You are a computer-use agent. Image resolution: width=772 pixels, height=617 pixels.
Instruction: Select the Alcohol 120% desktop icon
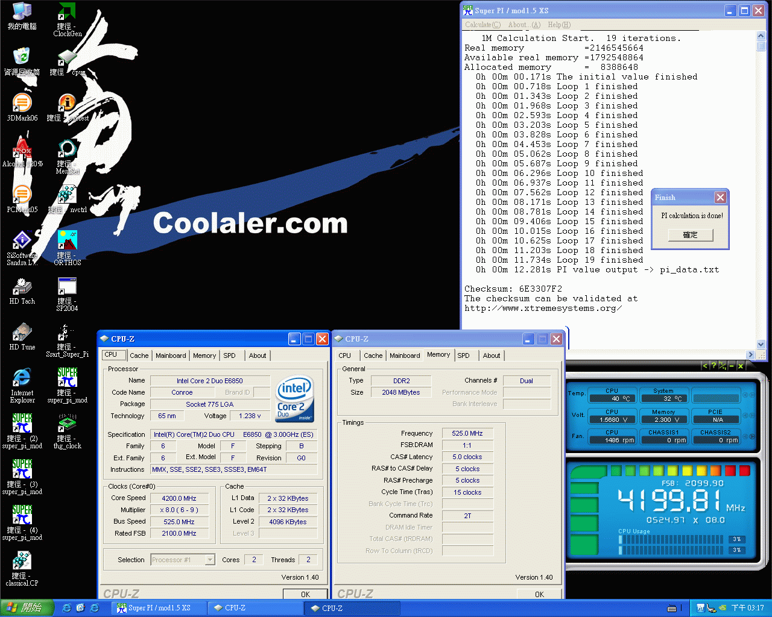click(x=22, y=153)
